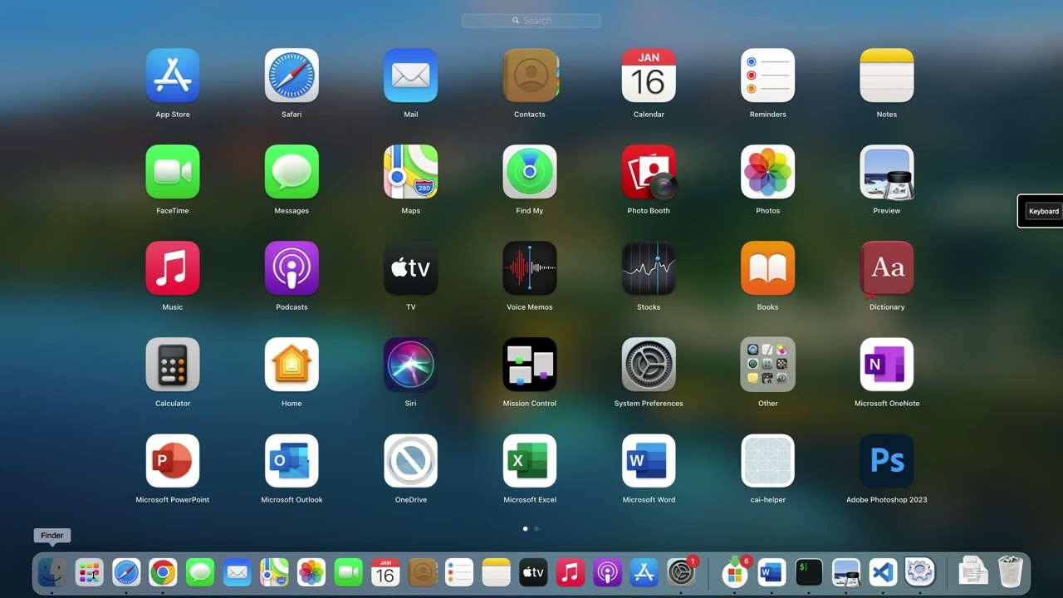Launch Microsoft Word from the Launchpad grid
1063x598 pixels.
coord(649,461)
